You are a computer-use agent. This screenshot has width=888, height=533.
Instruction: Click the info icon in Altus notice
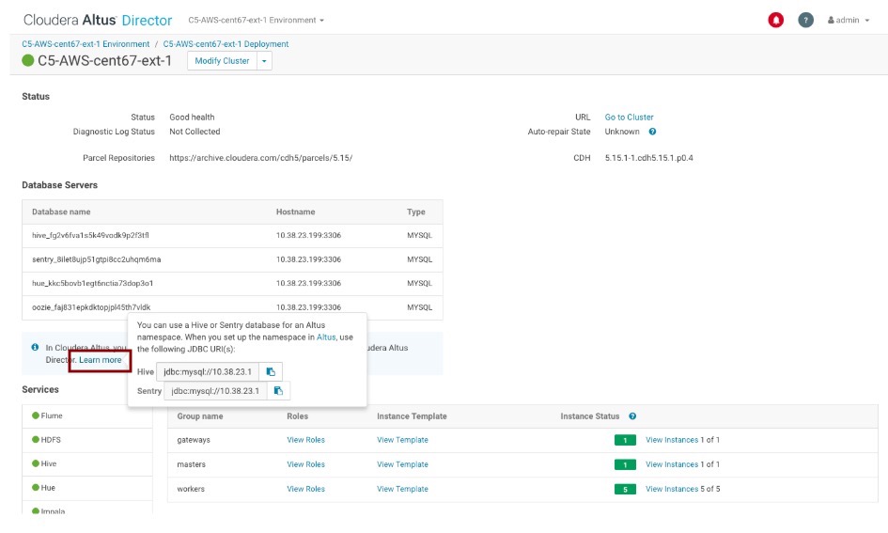[x=35, y=347]
